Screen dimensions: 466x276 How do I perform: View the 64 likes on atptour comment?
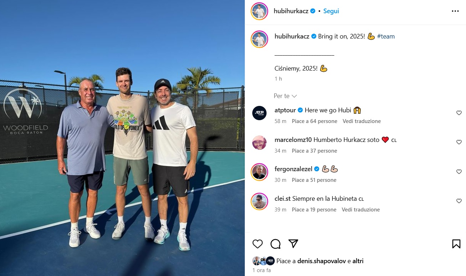coord(314,121)
